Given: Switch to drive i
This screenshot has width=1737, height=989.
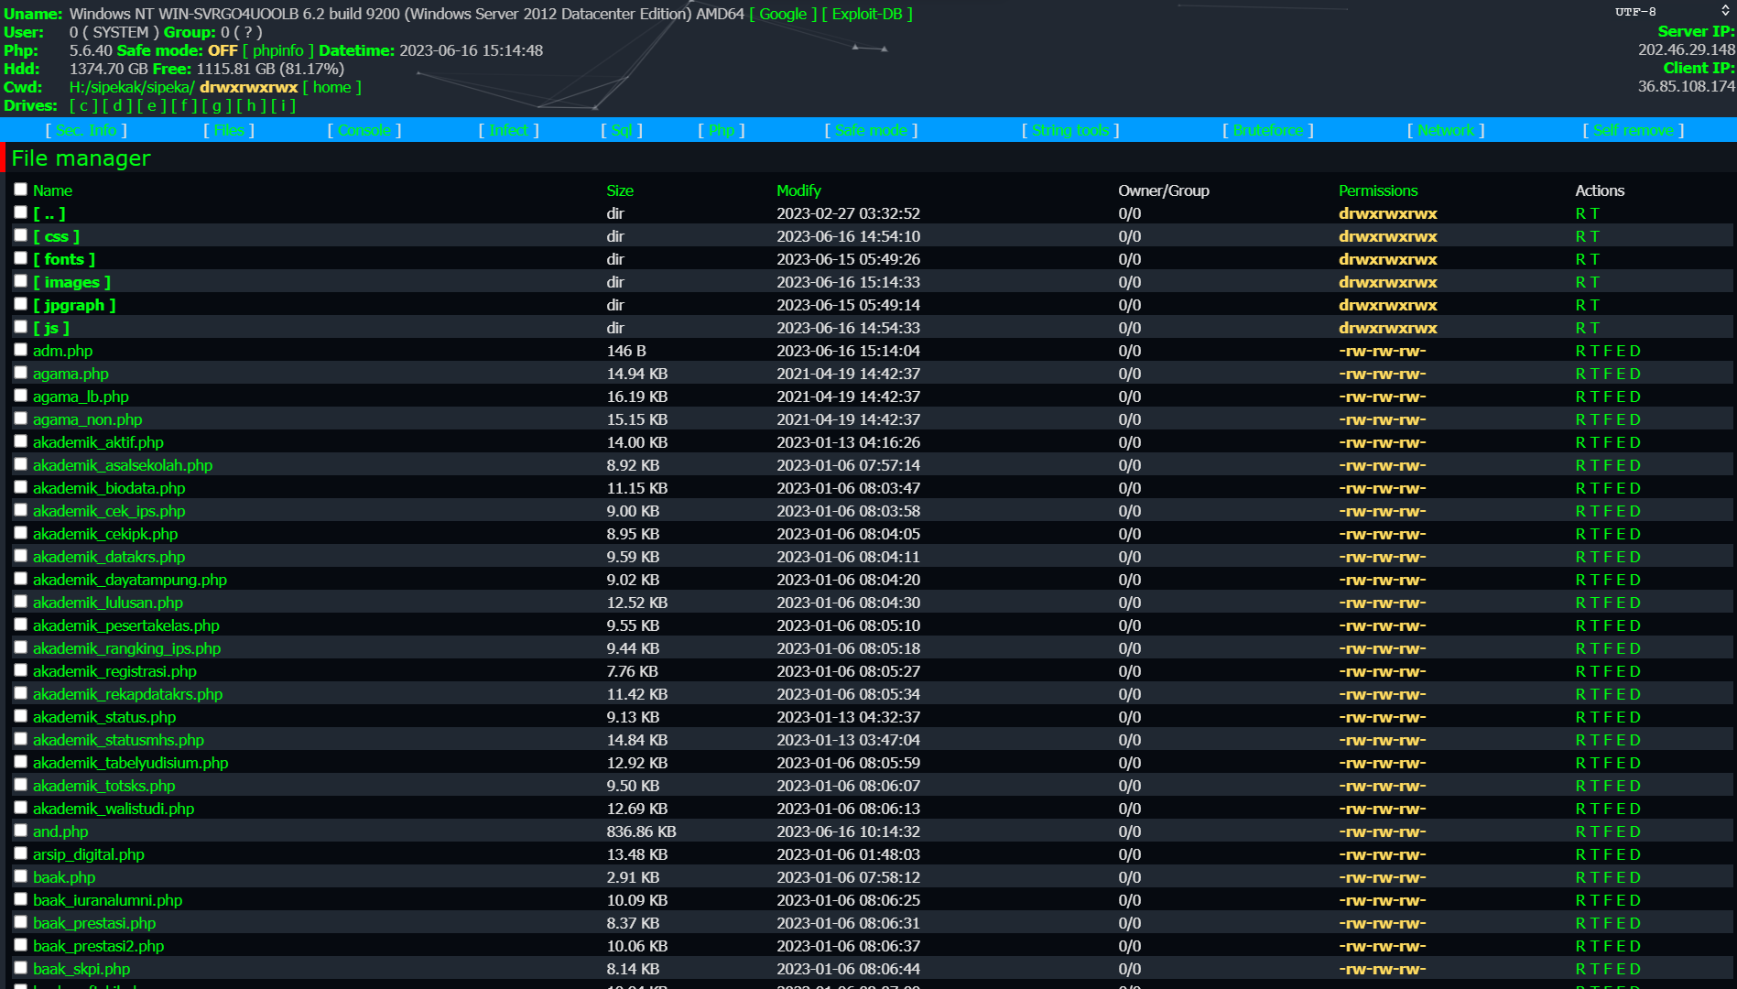Looking at the screenshot, I should [283, 105].
